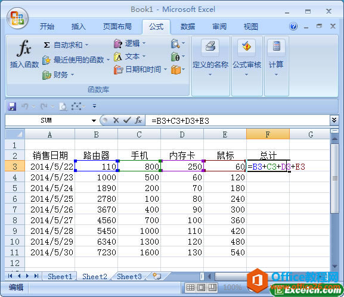The width and height of the screenshot is (344, 297).
Task: Click the Undo arrow icon
Action: [x=25, y=107]
